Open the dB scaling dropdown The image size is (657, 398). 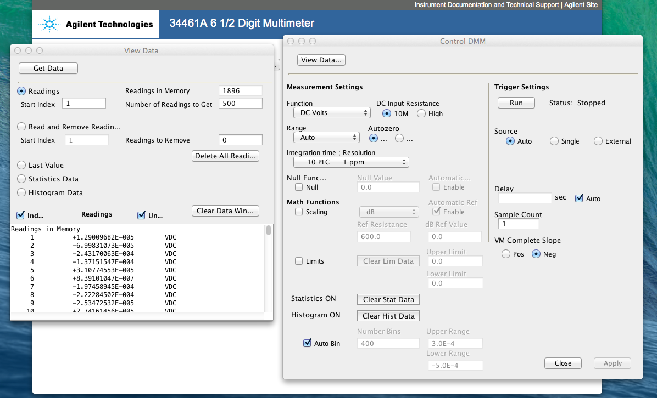[389, 212]
